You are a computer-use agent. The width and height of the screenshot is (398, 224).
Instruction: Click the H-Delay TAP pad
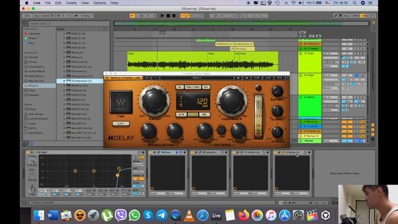[121, 102]
